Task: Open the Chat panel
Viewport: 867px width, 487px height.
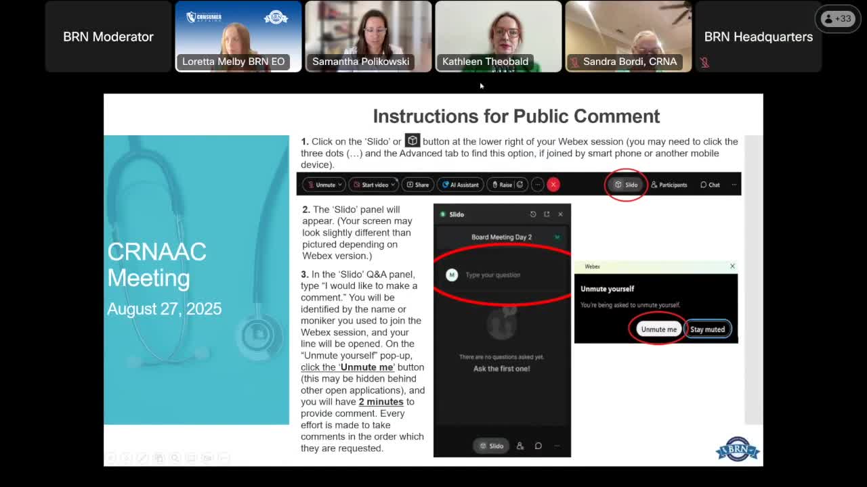Action: coord(710,185)
